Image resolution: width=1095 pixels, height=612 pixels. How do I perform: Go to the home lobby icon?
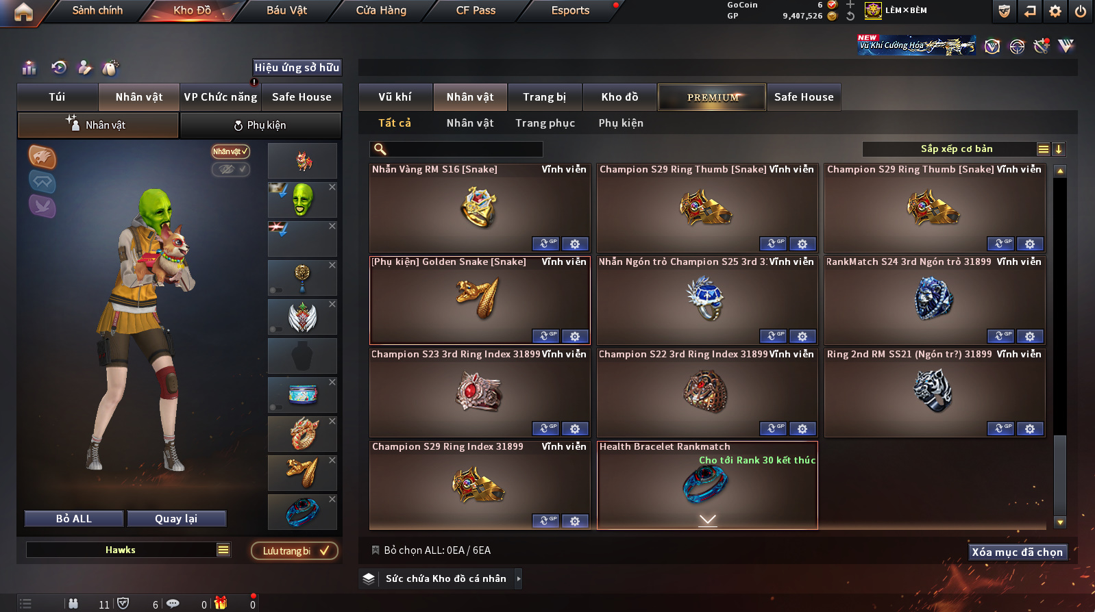23,12
